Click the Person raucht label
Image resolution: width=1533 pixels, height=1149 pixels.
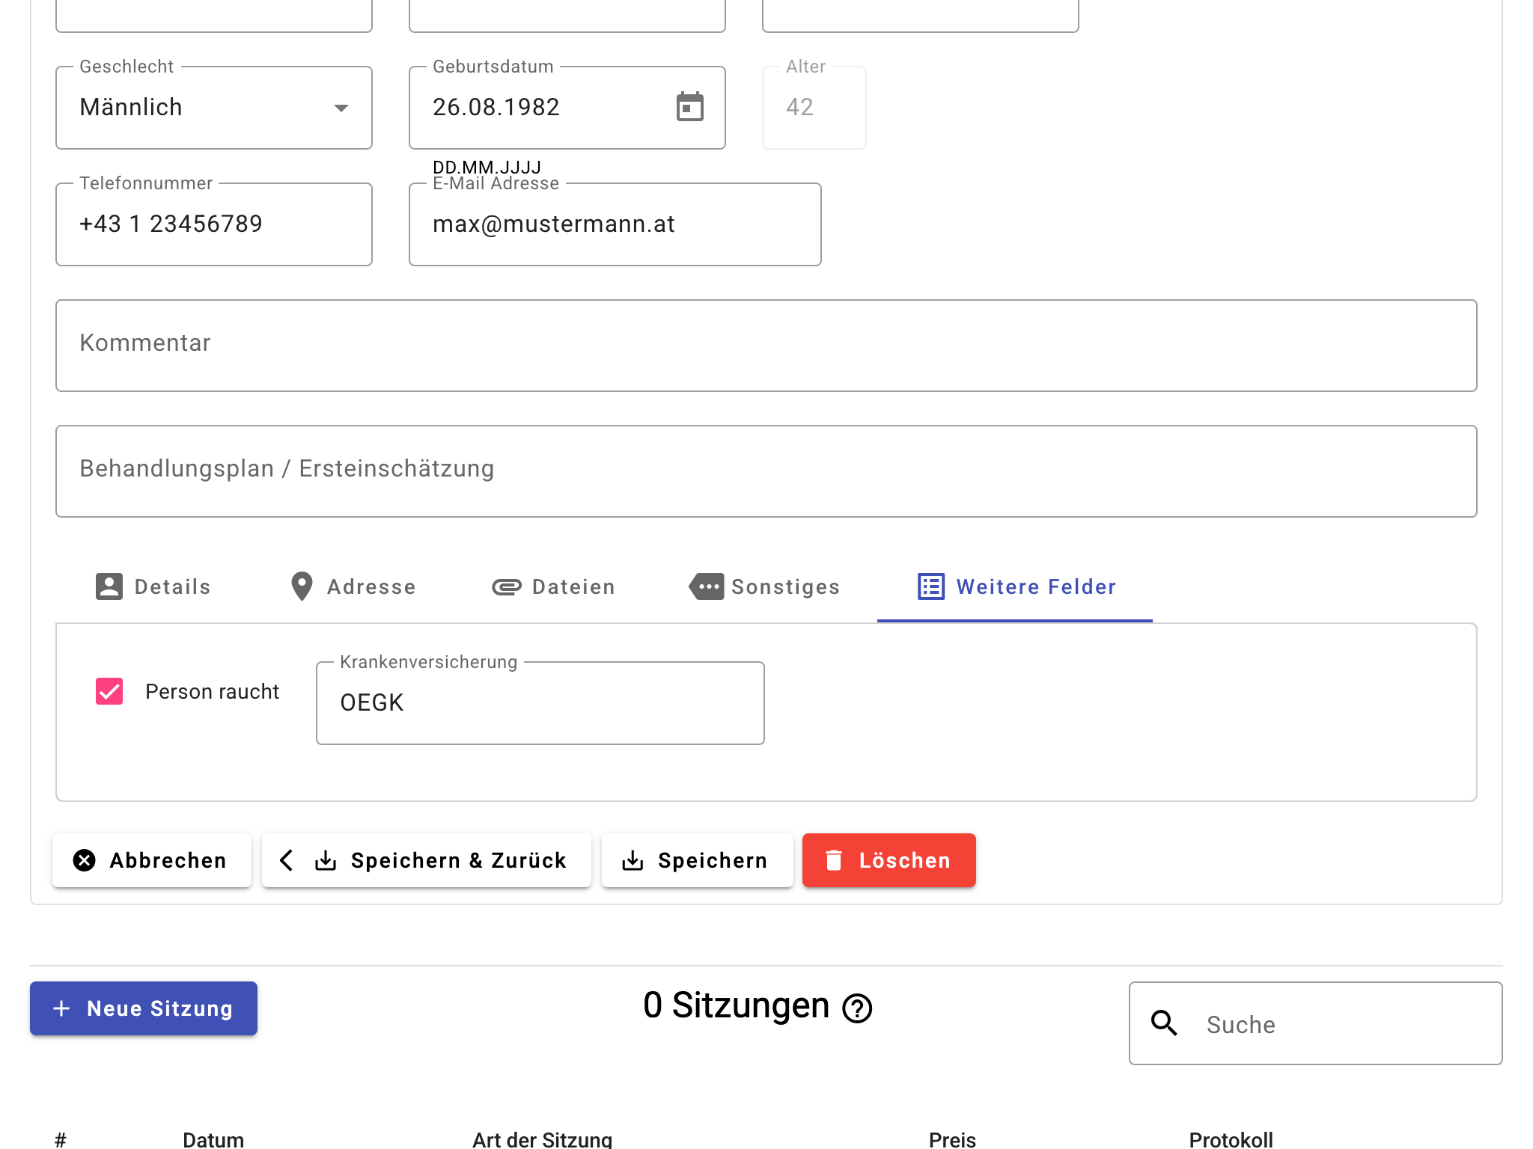[x=212, y=691]
